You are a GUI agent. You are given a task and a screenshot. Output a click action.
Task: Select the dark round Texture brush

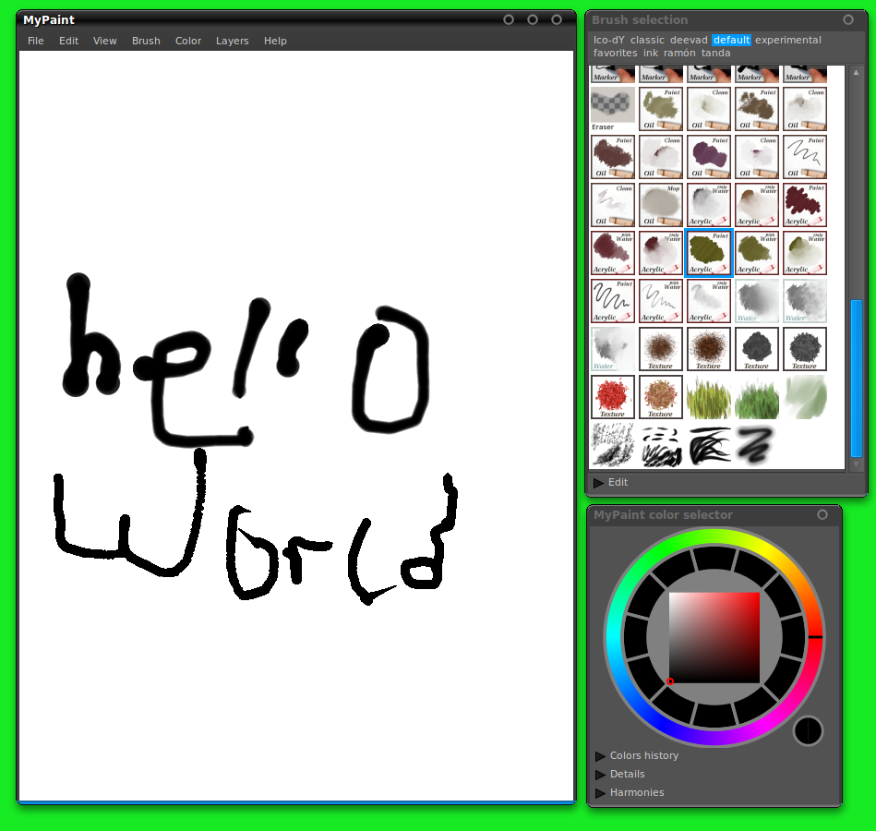[x=756, y=348]
